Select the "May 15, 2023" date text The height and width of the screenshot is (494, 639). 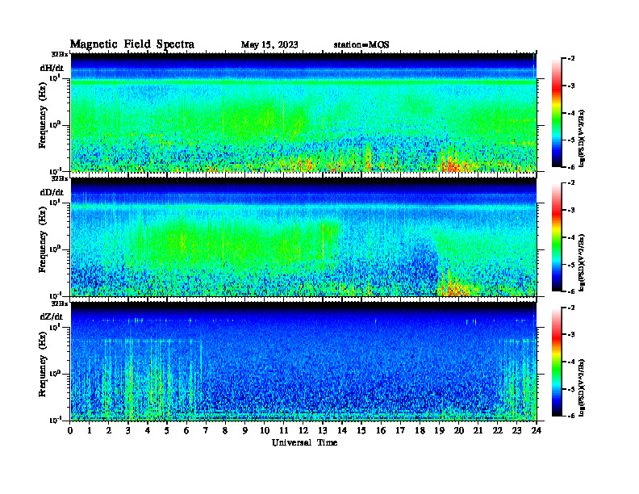point(269,44)
